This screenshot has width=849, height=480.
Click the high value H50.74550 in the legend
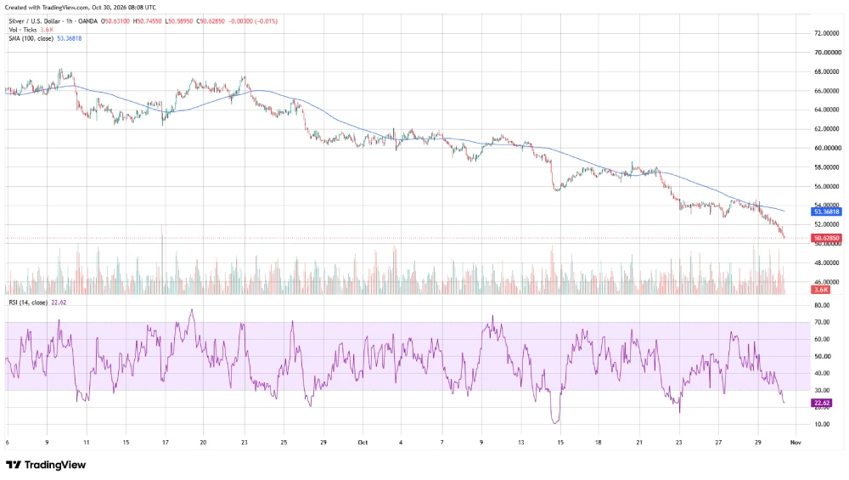(147, 21)
